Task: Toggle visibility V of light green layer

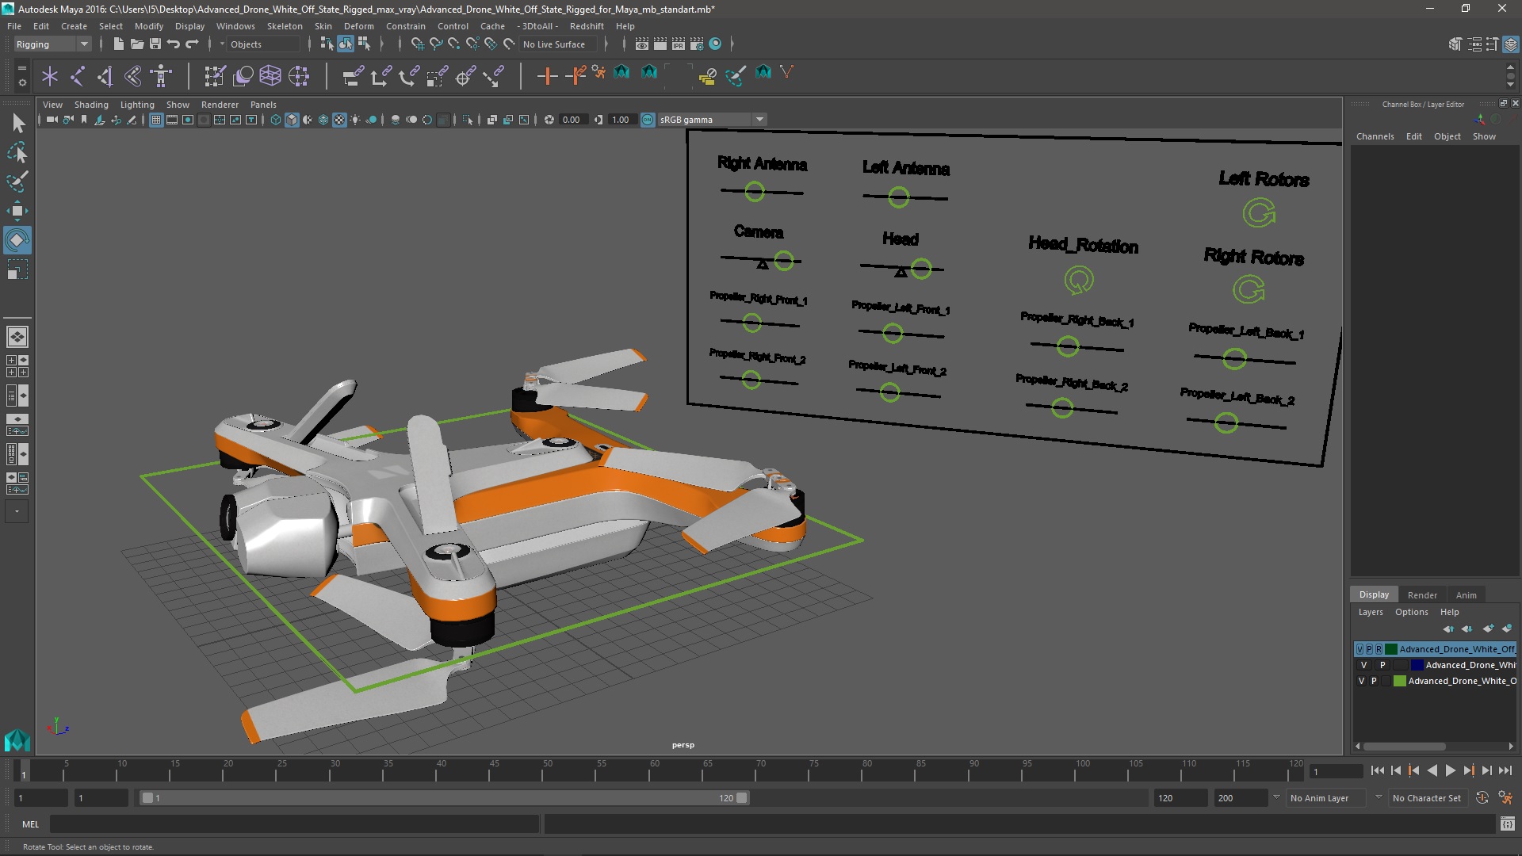Action: click(x=1362, y=681)
